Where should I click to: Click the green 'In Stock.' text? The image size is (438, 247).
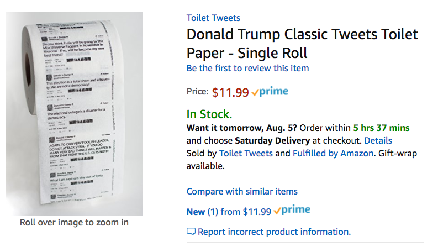[x=209, y=114]
